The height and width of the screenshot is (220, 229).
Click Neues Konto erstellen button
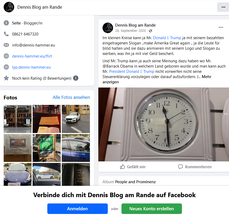coord(152,209)
